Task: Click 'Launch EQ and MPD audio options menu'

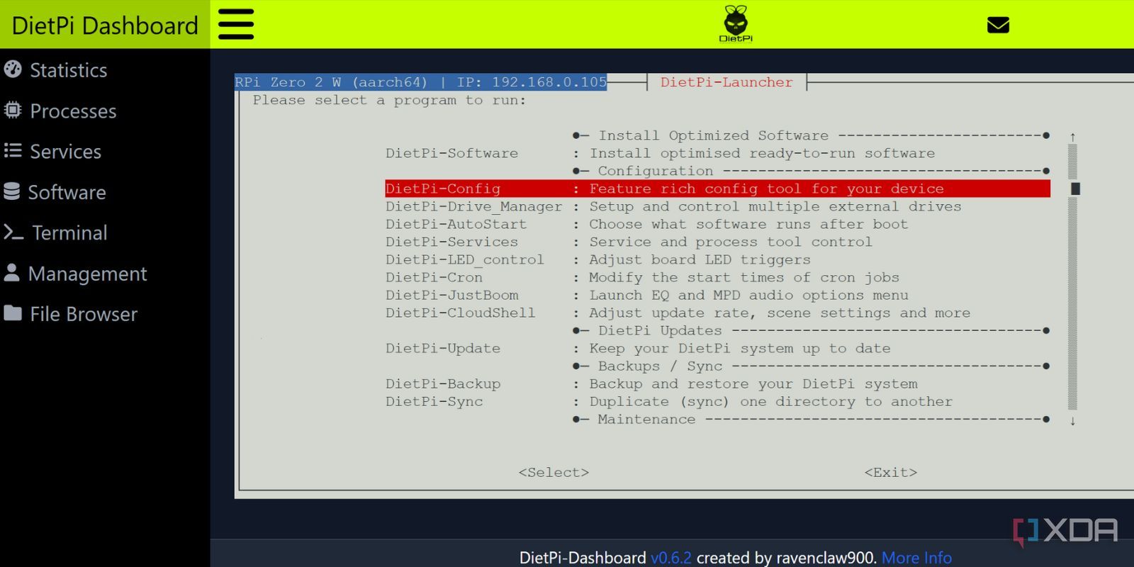Action: 748,295
